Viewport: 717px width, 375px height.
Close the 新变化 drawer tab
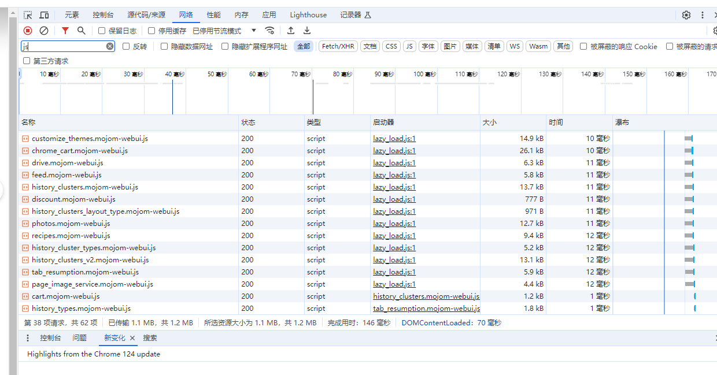pyautogui.click(x=132, y=338)
